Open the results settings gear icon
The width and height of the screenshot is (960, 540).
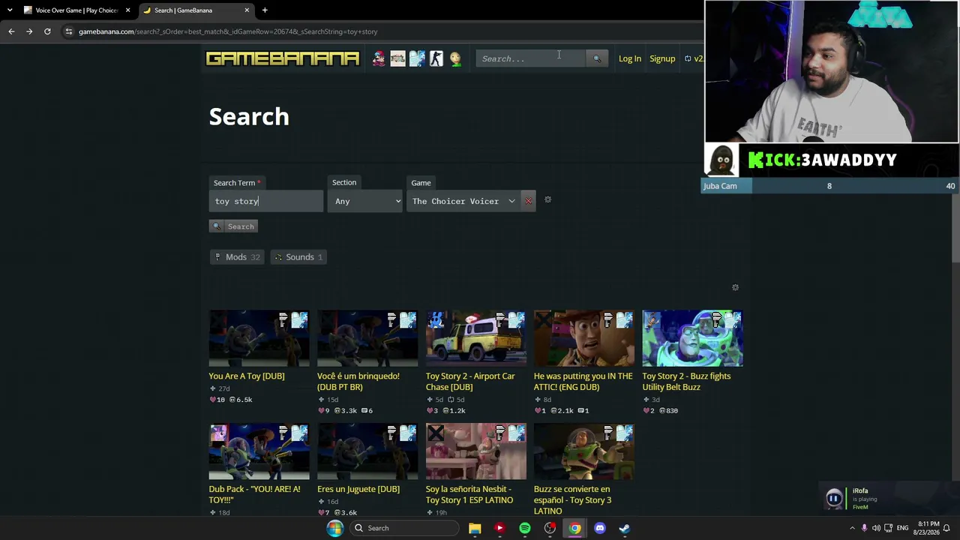point(735,287)
